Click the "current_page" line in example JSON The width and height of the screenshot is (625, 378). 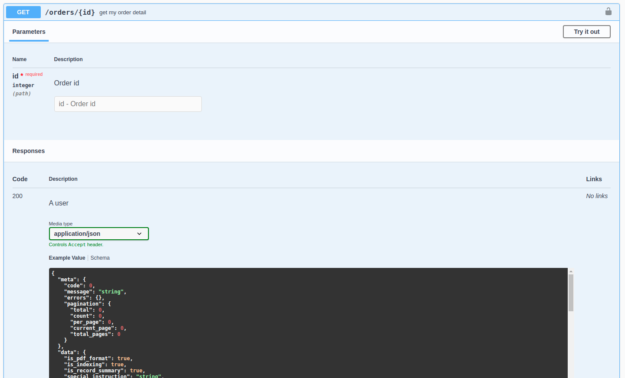click(x=98, y=328)
